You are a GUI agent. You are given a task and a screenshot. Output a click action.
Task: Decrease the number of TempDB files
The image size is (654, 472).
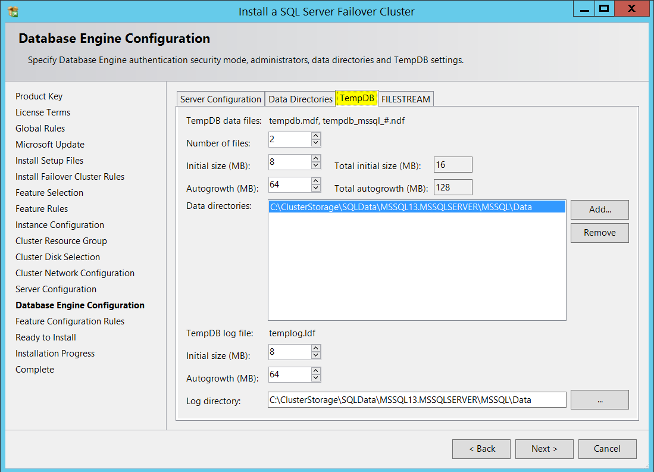[316, 143]
